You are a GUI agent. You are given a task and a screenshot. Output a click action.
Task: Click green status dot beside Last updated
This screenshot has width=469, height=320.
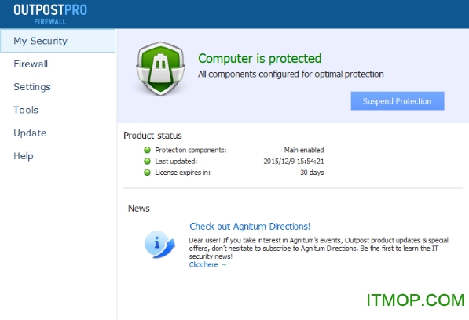[x=147, y=162]
